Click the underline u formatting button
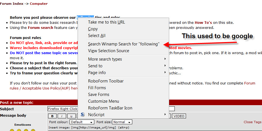The height and width of the screenshot is (131, 262). tap(71, 116)
